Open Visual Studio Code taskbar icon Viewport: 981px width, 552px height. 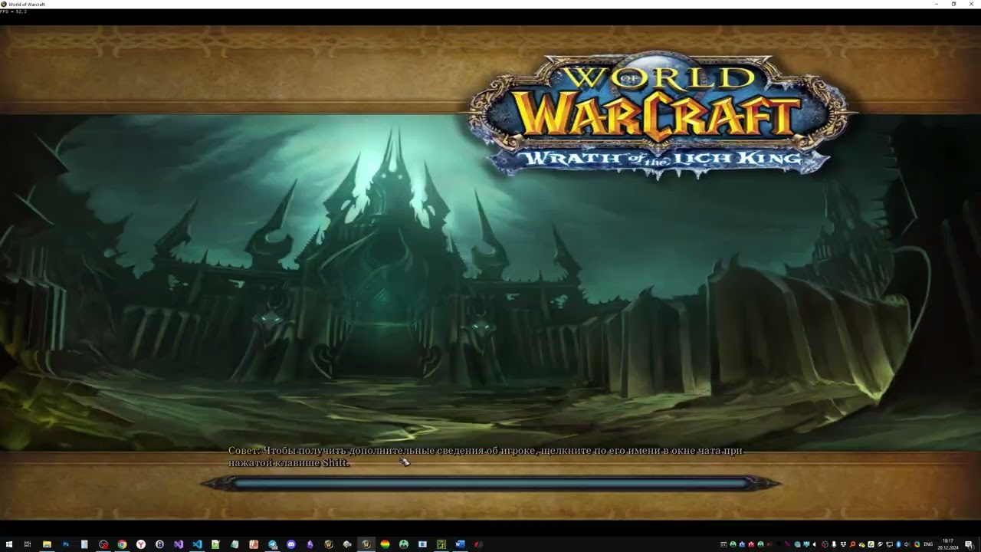click(197, 544)
